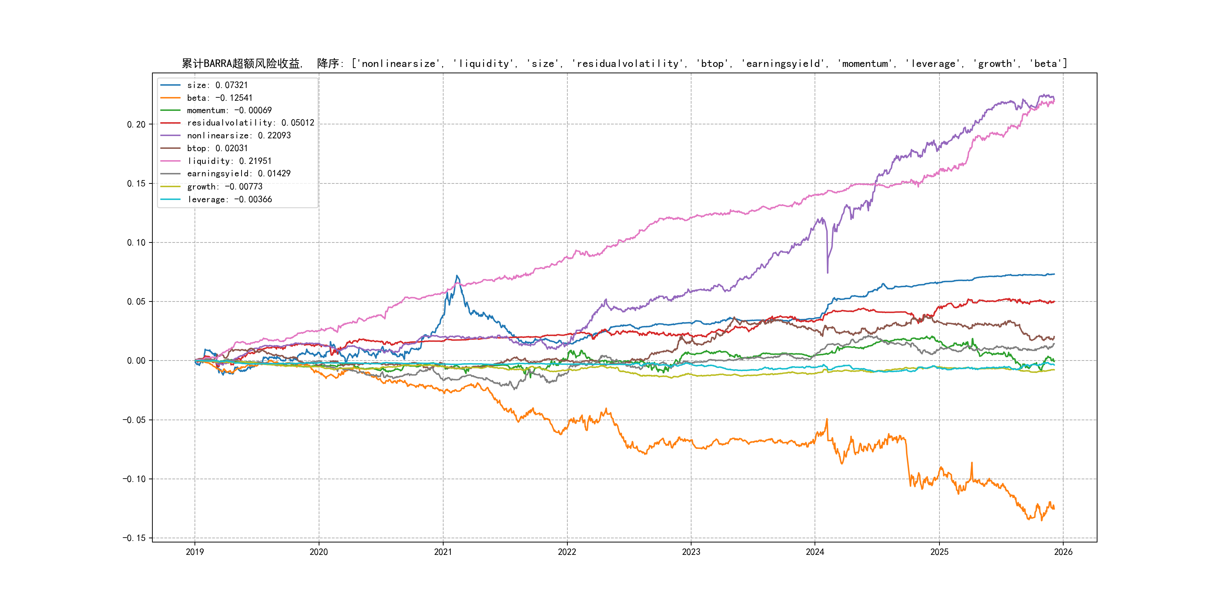The image size is (1219, 609).
Task: Click the momentum legend entry text
Action: [229, 110]
